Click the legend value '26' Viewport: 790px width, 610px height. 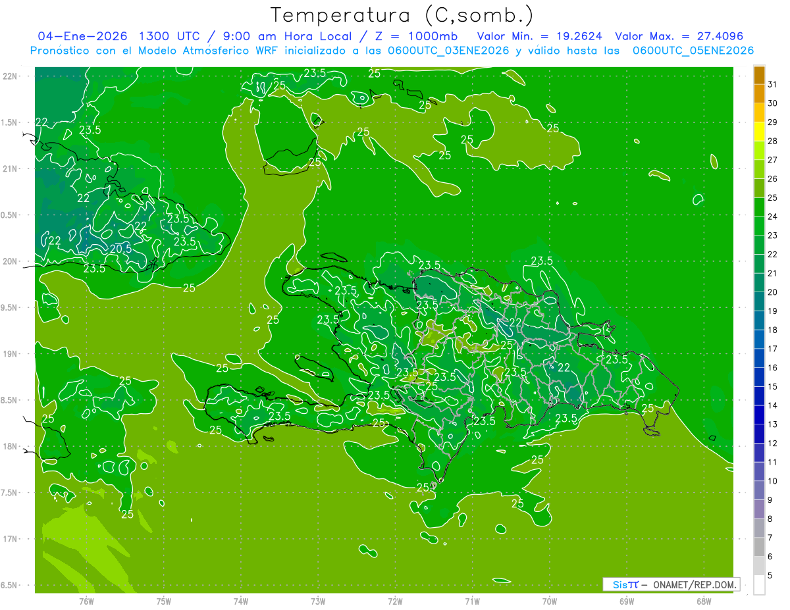(x=773, y=179)
